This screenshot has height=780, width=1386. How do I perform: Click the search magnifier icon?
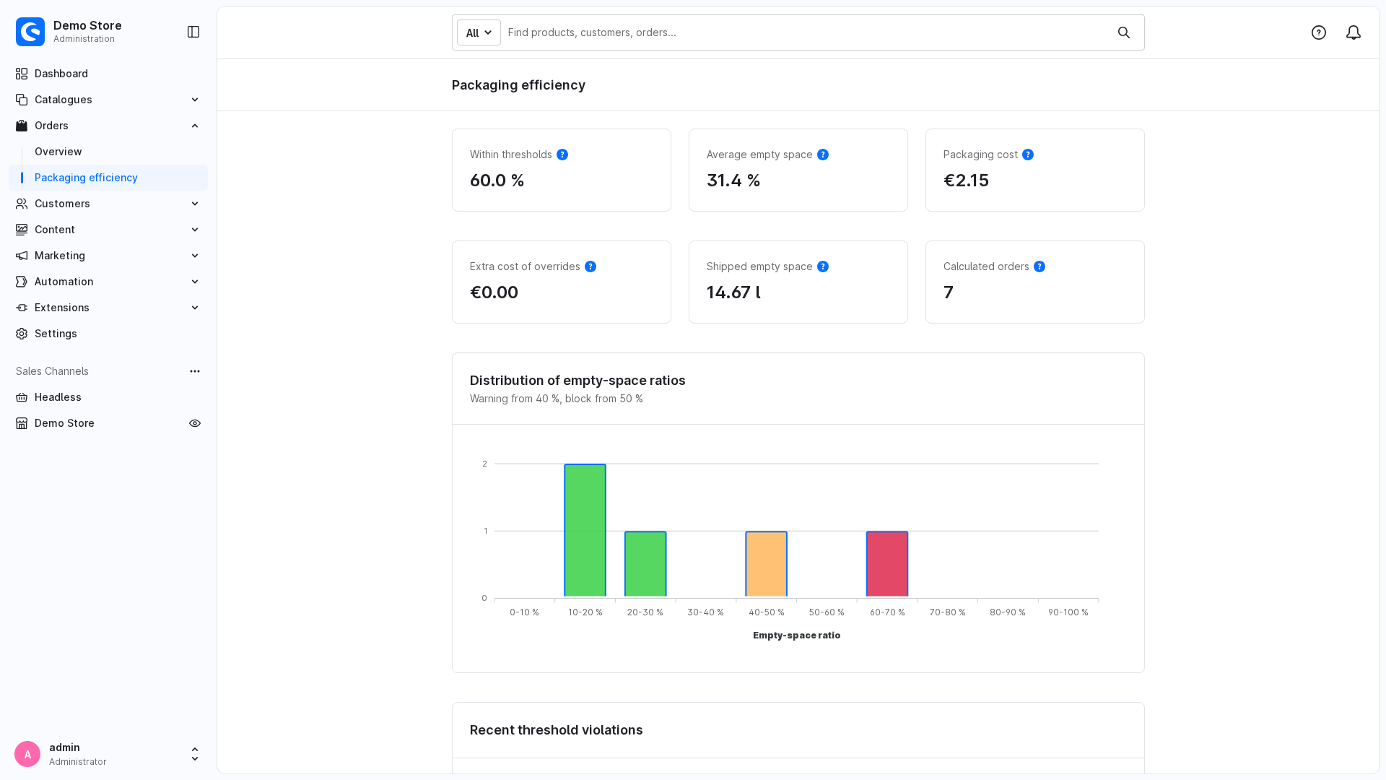pyautogui.click(x=1124, y=32)
